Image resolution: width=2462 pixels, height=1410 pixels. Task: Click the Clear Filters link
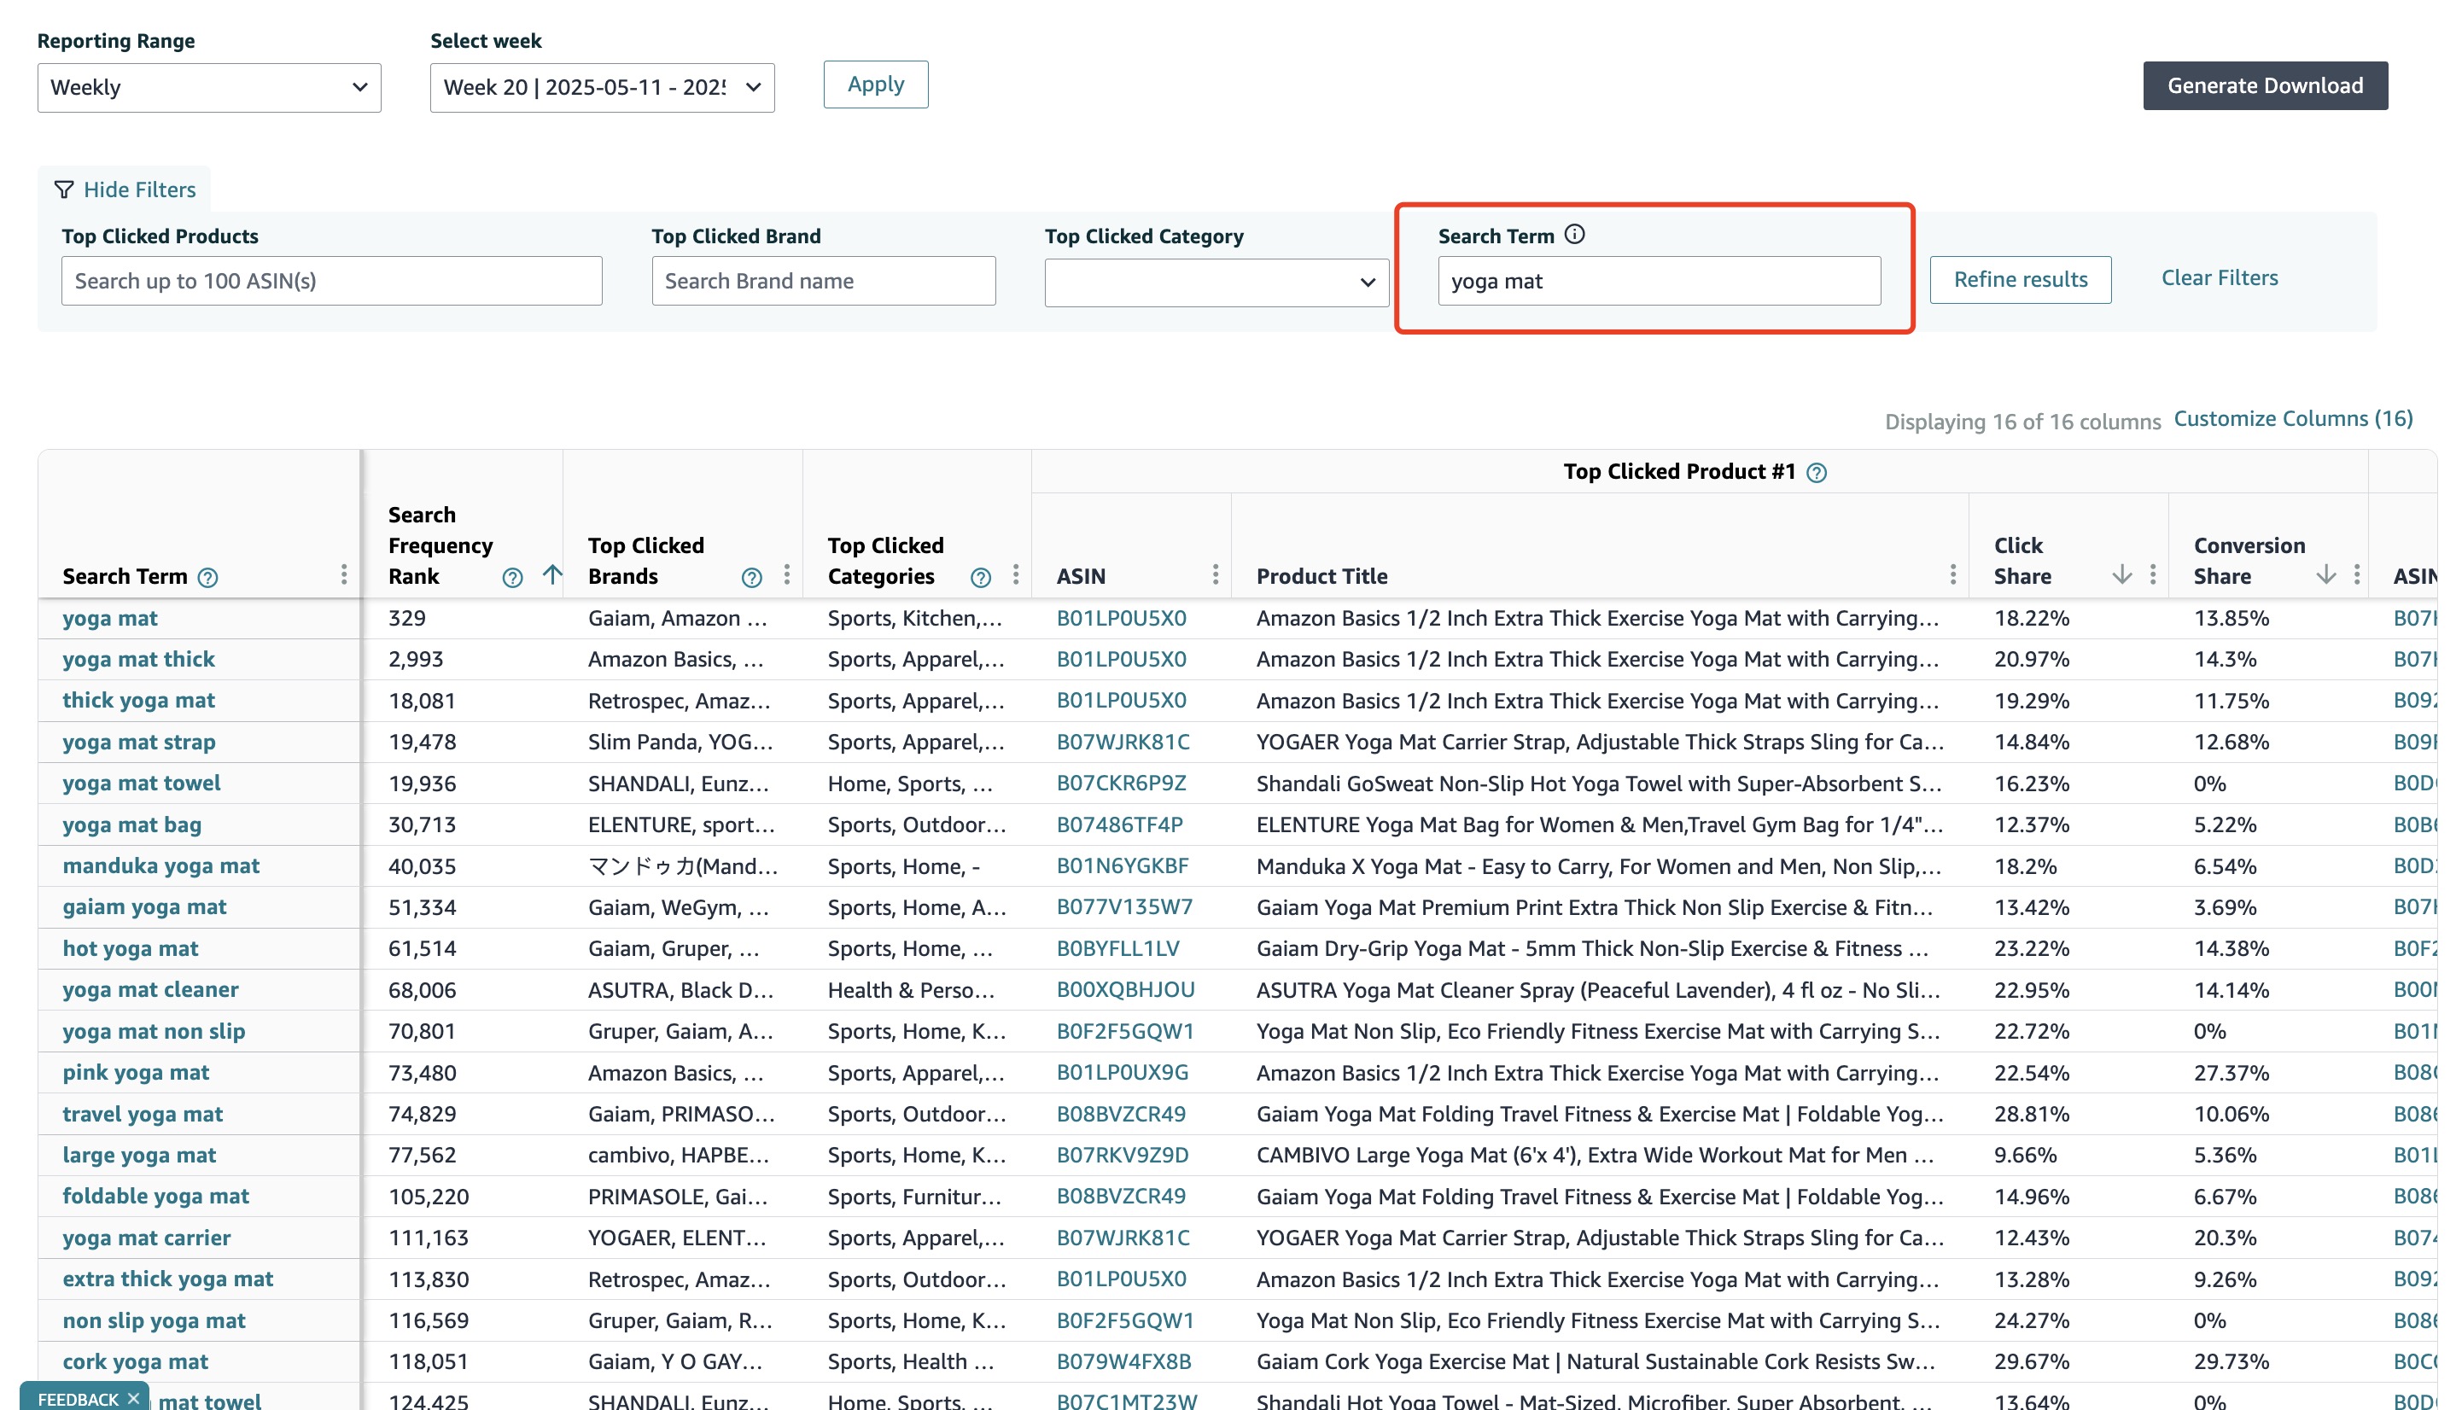click(2219, 278)
